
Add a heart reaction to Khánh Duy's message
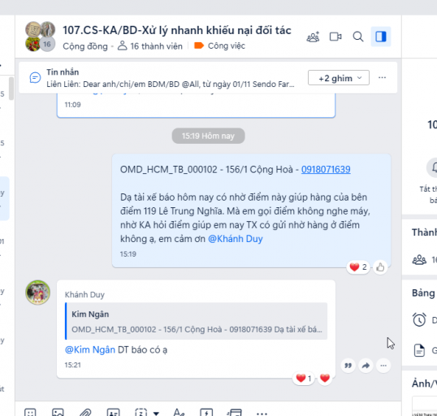(x=325, y=378)
